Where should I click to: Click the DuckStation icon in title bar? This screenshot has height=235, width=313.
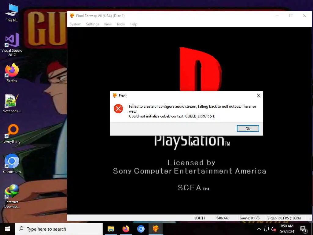pyautogui.click(x=72, y=16)
